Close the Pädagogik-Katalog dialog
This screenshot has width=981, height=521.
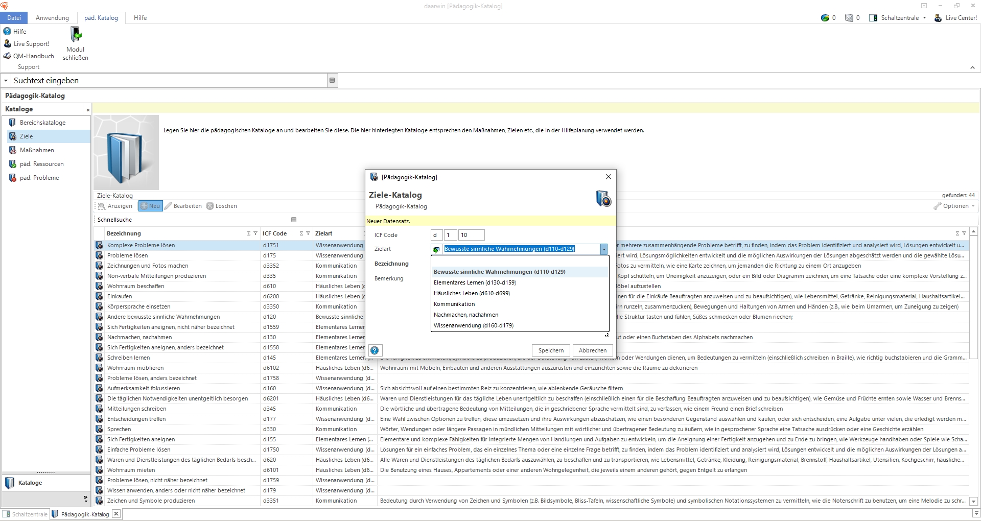click(x=608, y=177)
